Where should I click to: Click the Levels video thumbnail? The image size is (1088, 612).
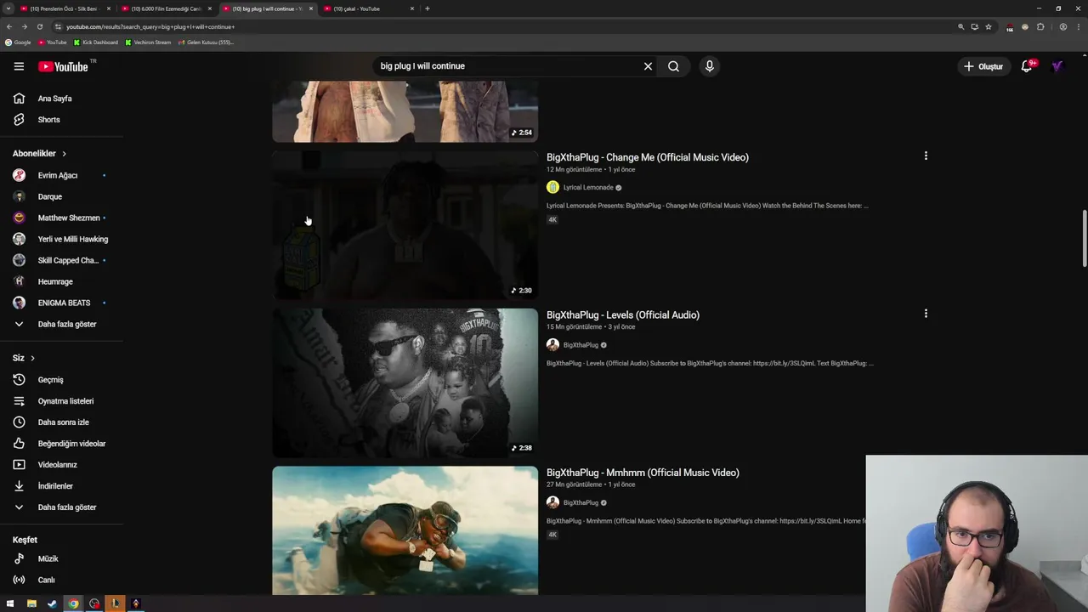pyautogui.click(x=405, y=382)
